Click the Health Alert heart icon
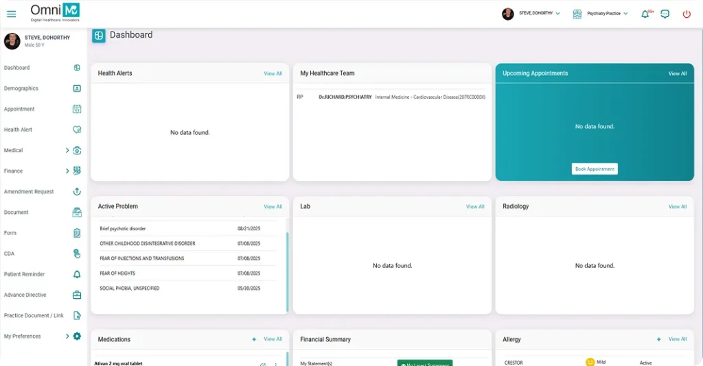This screenshot has width=703, height=366. click(x=77, y=130)
